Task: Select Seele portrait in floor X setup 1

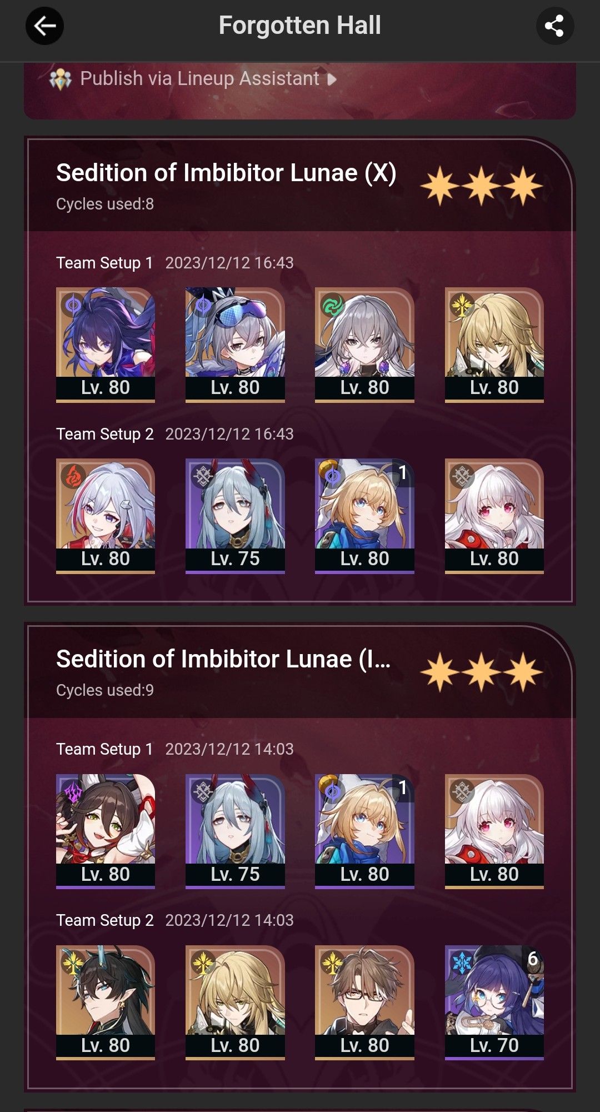Action: [106, 343]
